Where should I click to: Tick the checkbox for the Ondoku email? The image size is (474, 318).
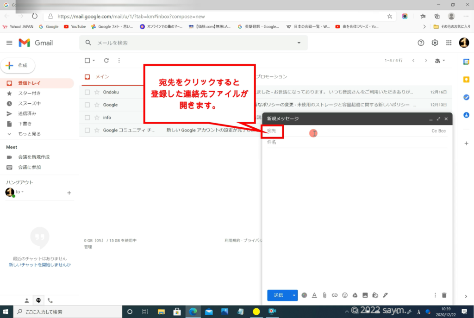pyautogui.click(x=87, y=92)
